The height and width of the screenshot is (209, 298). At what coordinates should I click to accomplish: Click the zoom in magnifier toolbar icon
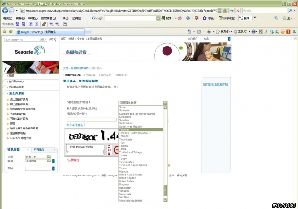click(x=51, y=24)
